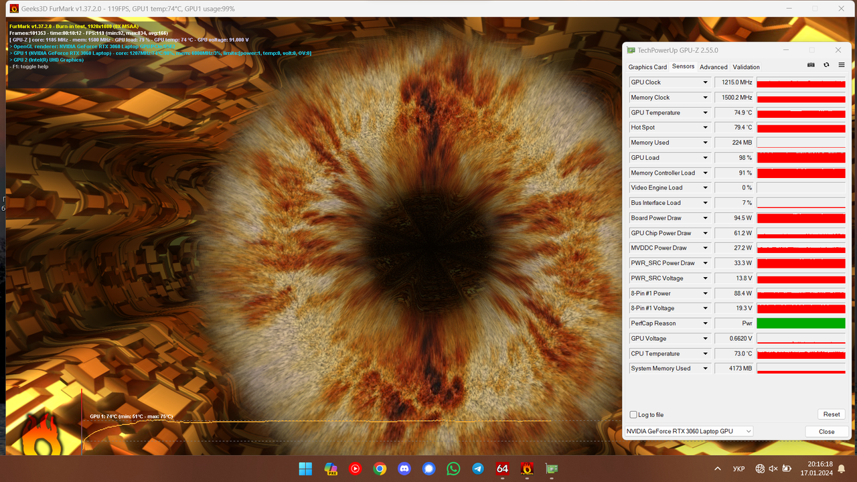Image resolution: width=857 pixels, height=482 pixels.
Task: Open Discord from taskbar
Action: pyautogui.click(x=404, y=469)
